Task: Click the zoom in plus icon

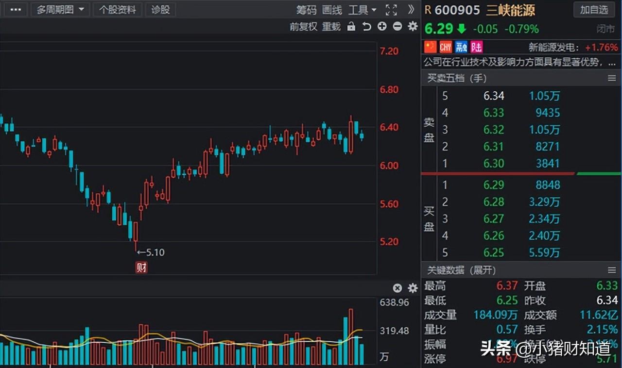Action: tap(382, 27)
